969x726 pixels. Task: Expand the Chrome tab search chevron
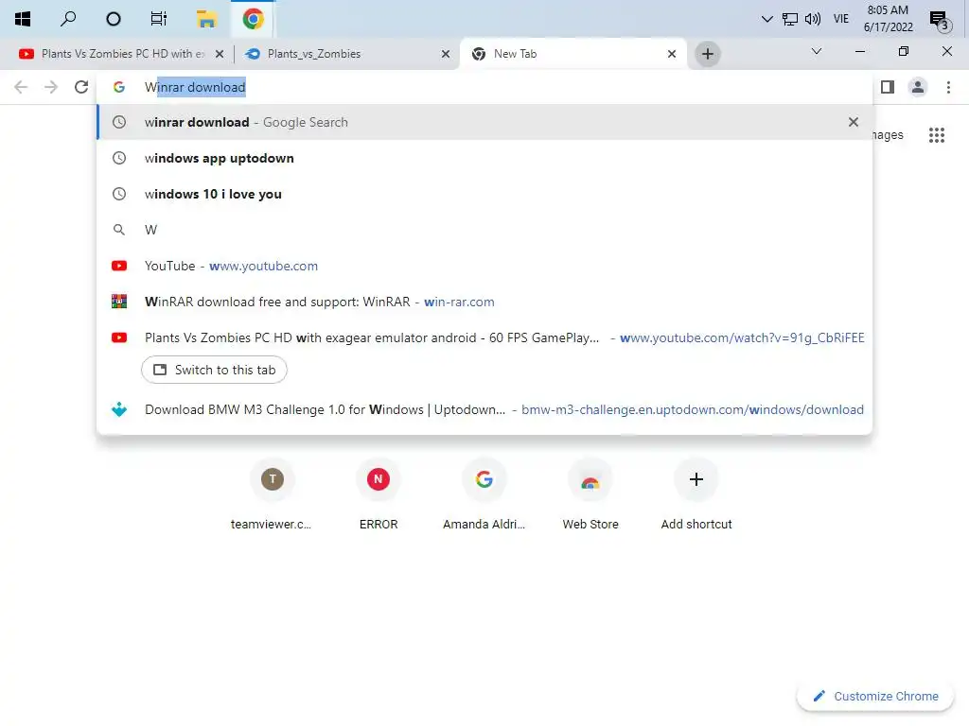point(817,51)
